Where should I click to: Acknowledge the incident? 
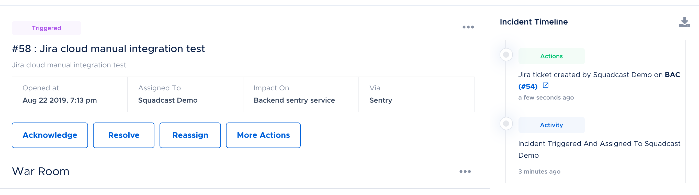50,135
